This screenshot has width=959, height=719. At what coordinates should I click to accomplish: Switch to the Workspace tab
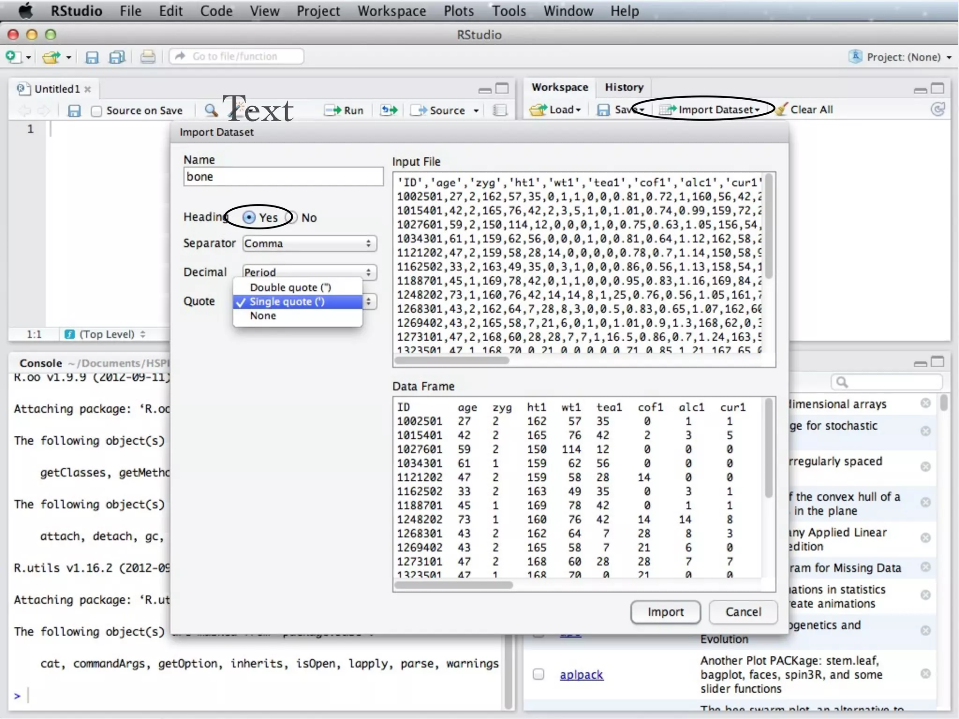click(560, 87)
